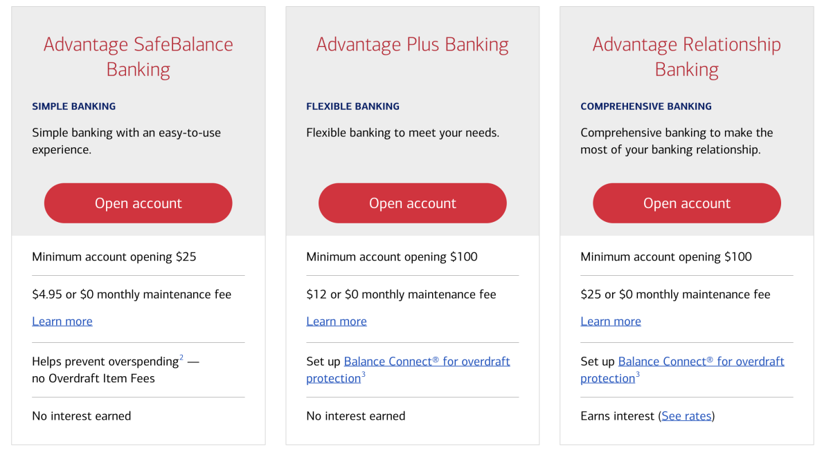Click Open account under Advantage Plus Banking
This screenshot has width=831, height=457.
(x=413, y=203)
